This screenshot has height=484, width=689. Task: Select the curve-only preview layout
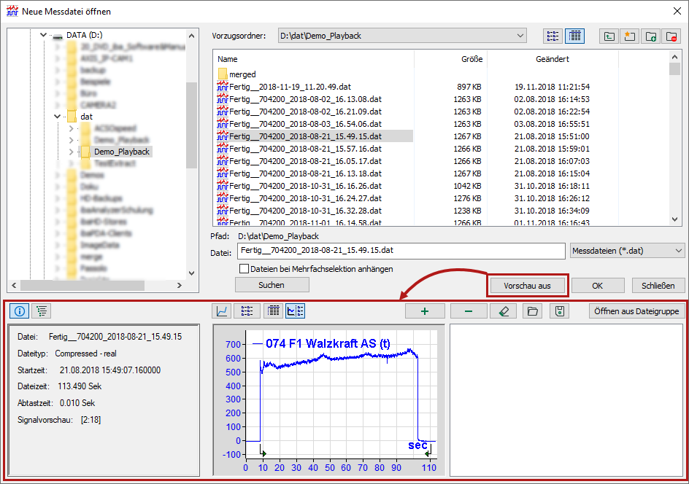222,311
